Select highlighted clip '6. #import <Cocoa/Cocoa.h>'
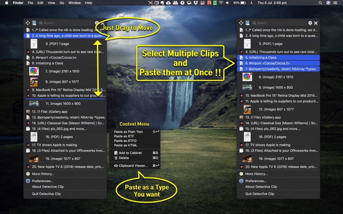This screenshot has height=214, width=343. (278, 63)
